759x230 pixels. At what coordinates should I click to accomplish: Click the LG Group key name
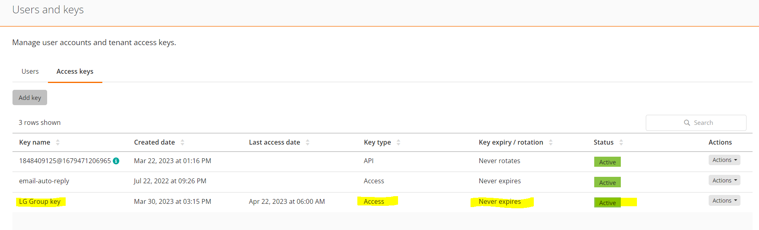(x=40, y=201)
